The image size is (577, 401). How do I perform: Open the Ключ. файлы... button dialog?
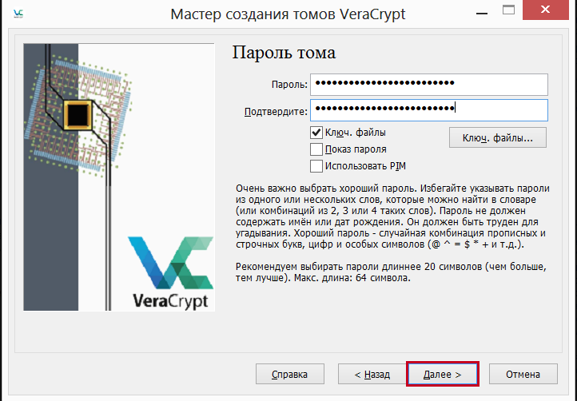coord(498,138)
